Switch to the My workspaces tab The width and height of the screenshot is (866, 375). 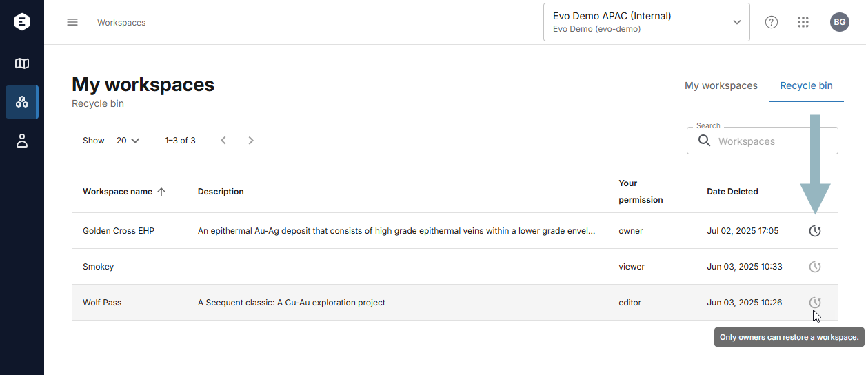click(x=721, y=86)
